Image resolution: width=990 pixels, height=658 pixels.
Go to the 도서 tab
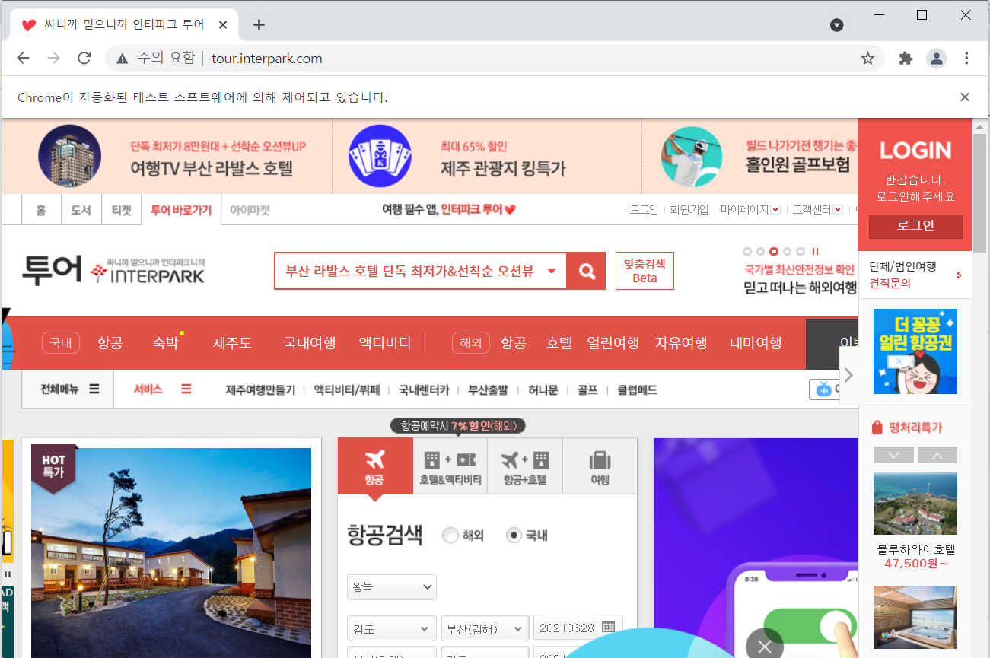(x=81, y=210)
